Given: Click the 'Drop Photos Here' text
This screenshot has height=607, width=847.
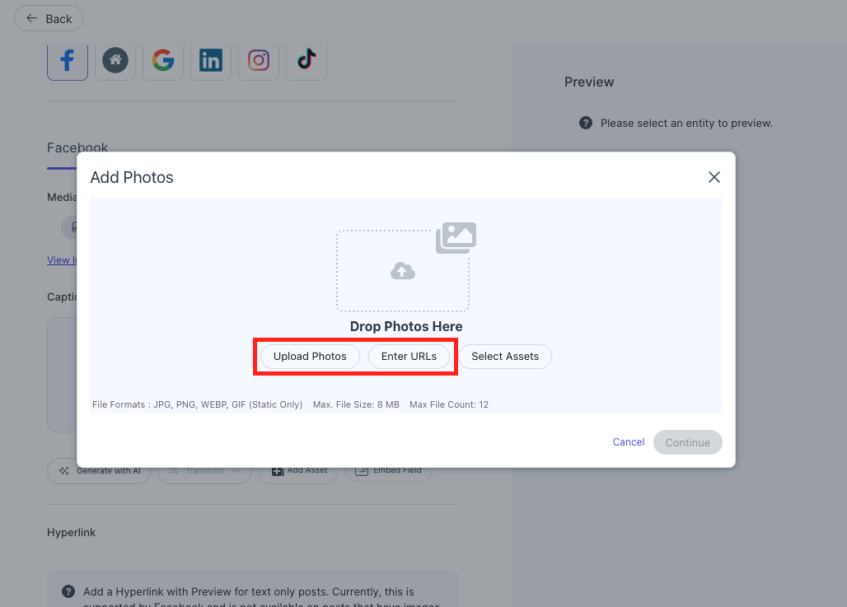Looking at the screenshot, I should (x=406, y=327).
